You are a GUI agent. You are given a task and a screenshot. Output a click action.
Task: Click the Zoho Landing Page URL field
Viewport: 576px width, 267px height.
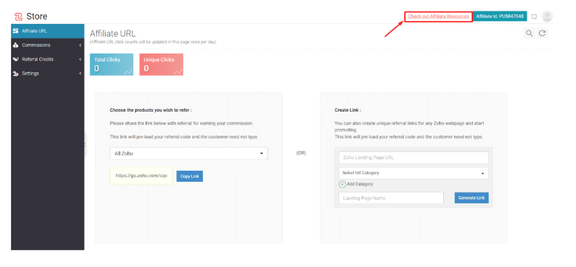[x=414, y=158]
